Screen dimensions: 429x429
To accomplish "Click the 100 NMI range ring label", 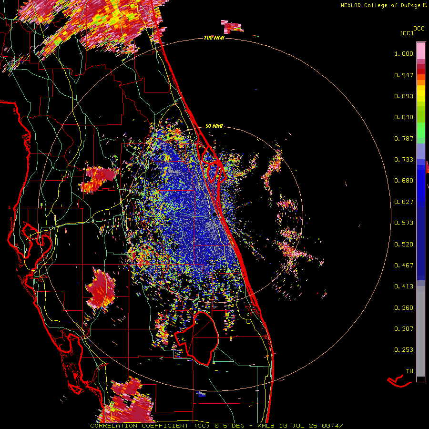I will pyautogui.click(x=214, y=38).
